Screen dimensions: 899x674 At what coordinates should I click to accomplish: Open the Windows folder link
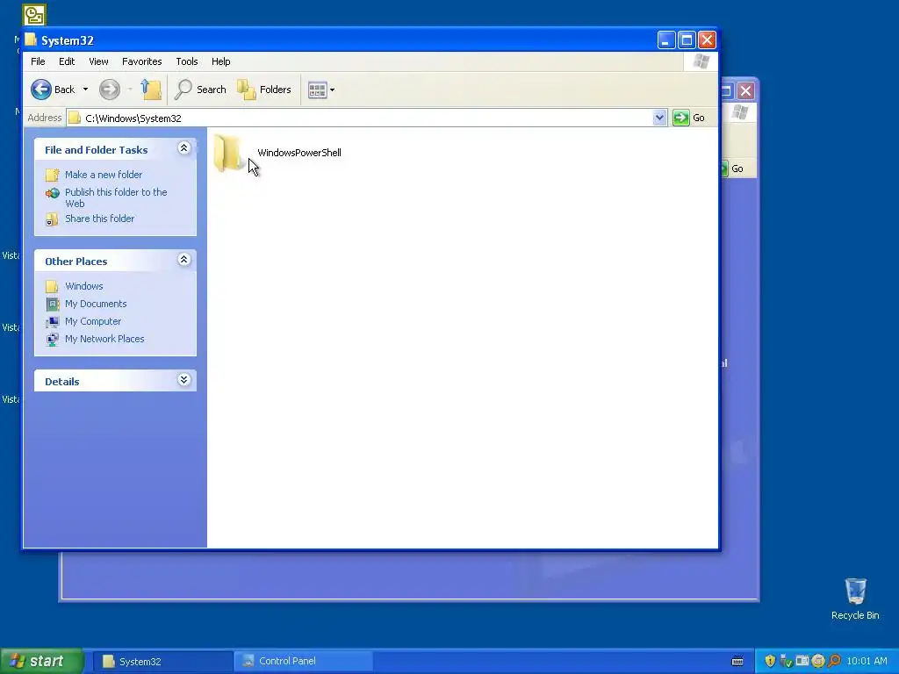[x=84, y=286]
